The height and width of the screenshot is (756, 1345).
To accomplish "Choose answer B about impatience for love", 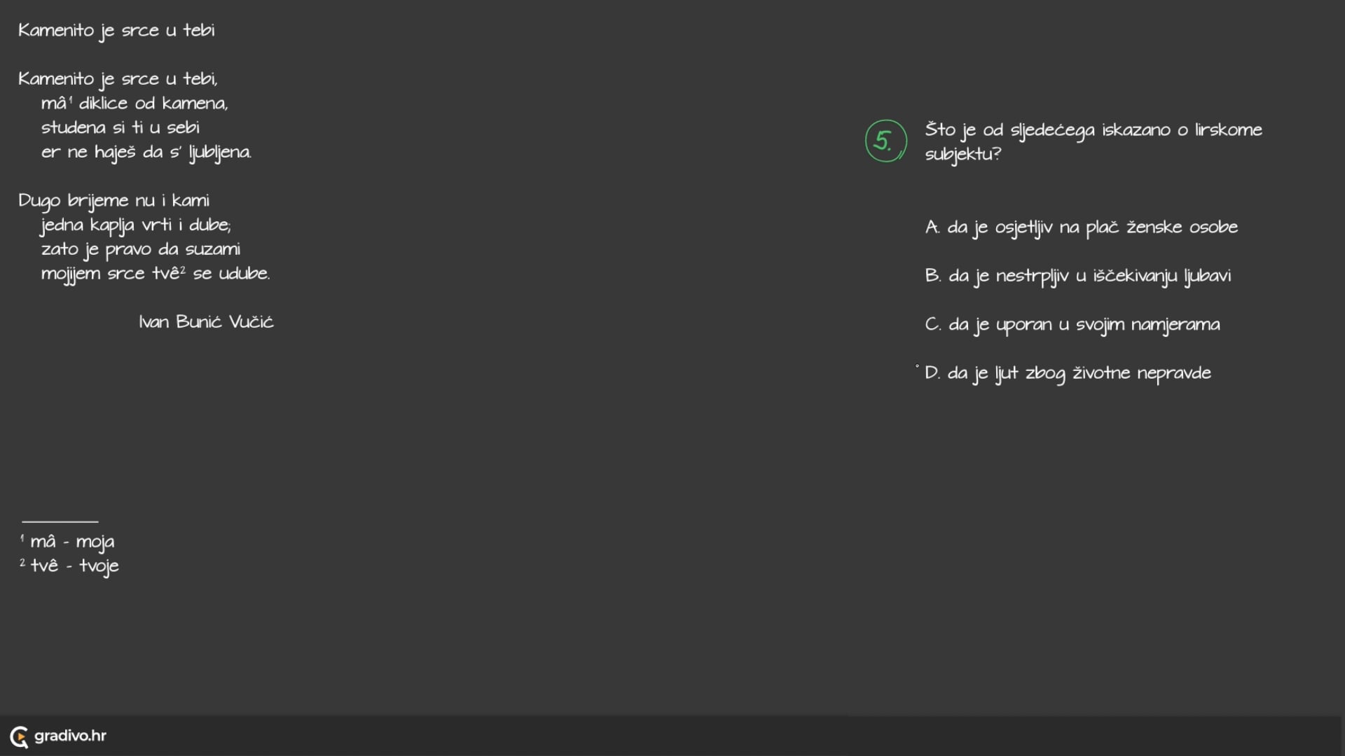I will click(1077, 276).
